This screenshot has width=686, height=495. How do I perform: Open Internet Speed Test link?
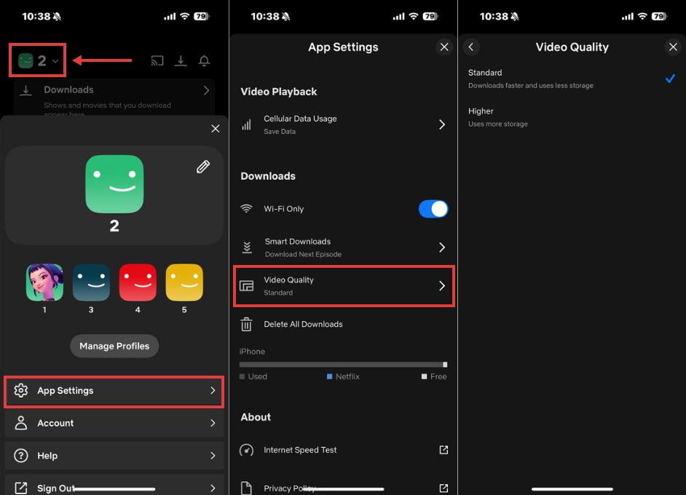(344, 450)
